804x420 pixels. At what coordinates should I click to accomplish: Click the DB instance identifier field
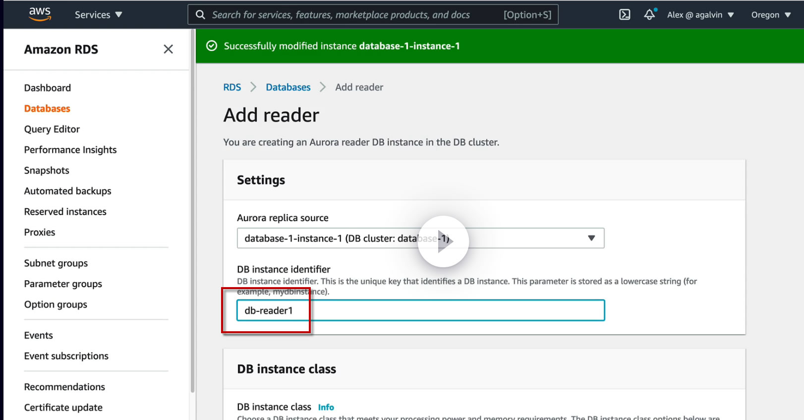point(420,310)
